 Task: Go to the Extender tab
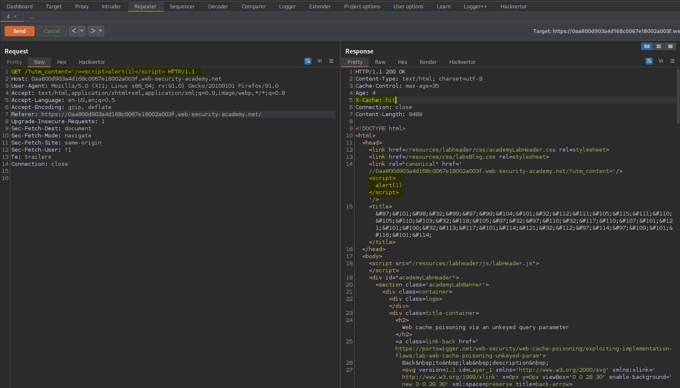point(320,6)
